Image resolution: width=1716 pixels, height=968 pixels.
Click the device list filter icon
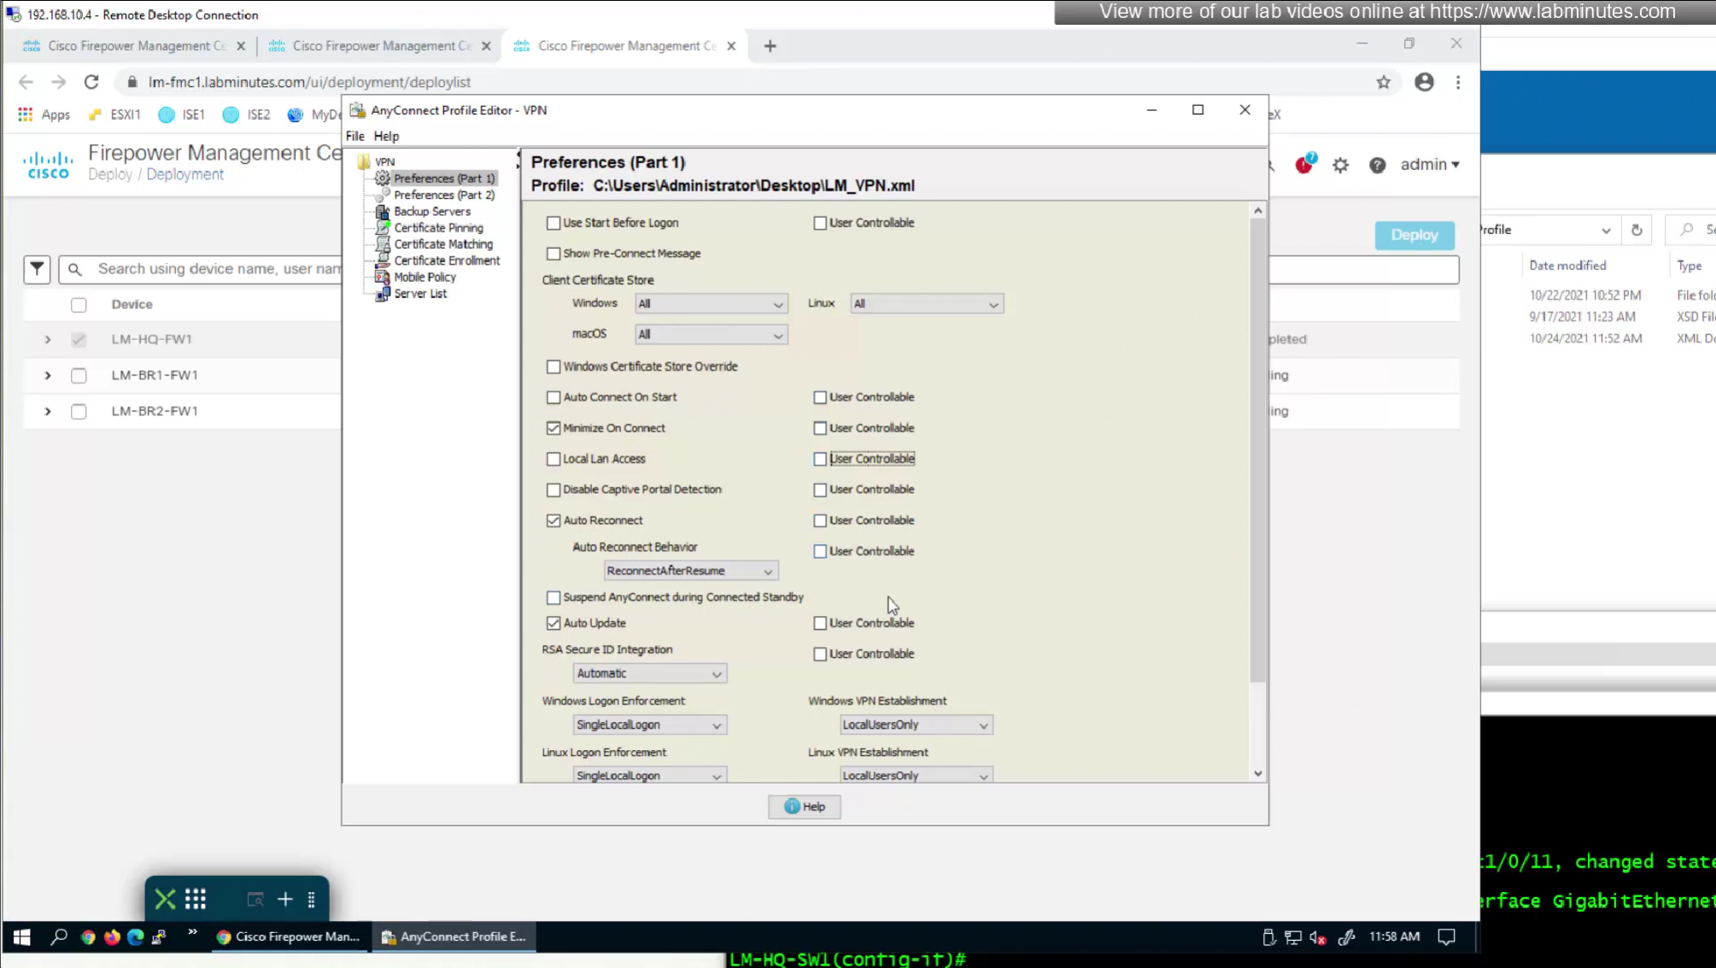pyautogui.click(x=37, y=269)
